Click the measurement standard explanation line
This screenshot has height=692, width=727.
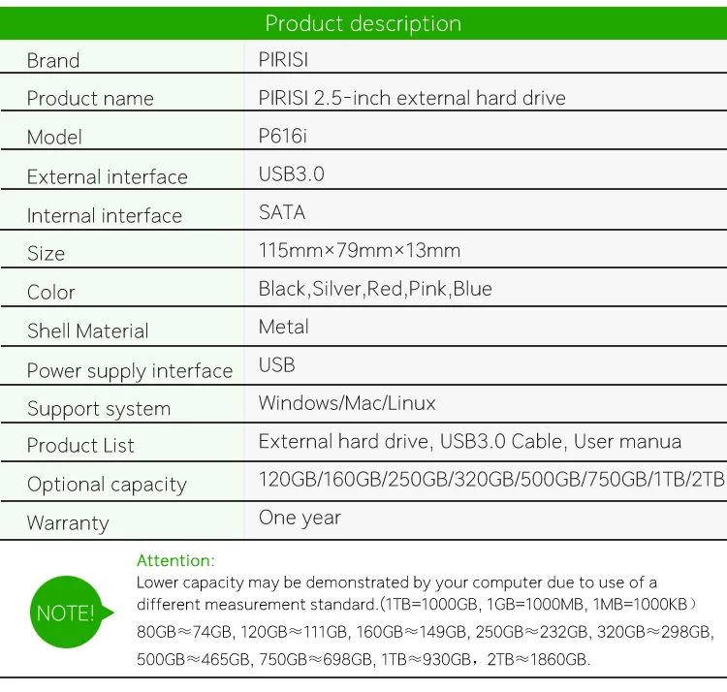click(x=417, y=605)
